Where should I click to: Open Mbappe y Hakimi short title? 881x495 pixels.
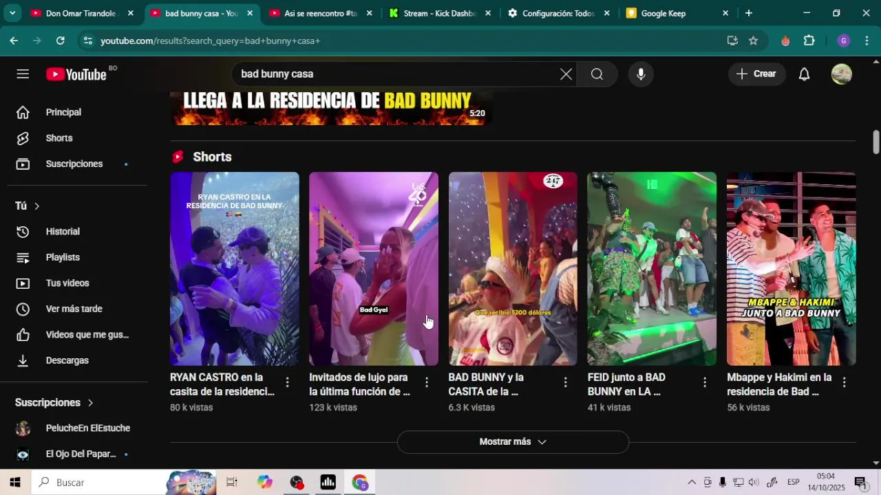(x=779, y=385)
